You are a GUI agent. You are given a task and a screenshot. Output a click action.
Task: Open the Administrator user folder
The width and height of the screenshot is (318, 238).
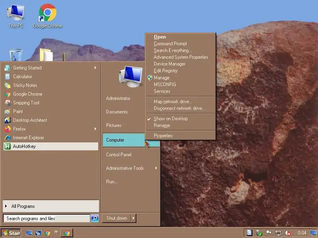click(118, 98)
